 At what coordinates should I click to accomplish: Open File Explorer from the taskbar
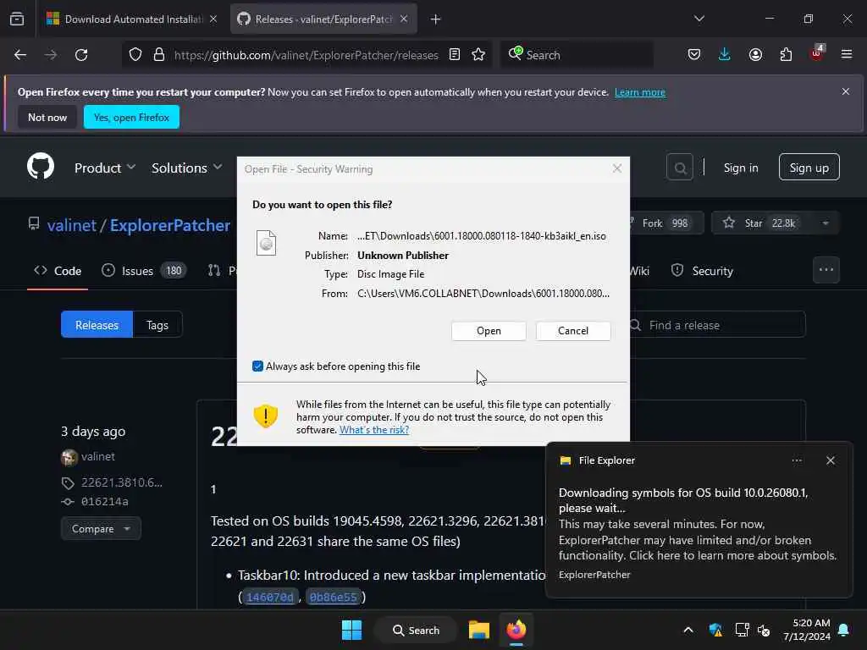pyautogui.click(x=479, y=630)
